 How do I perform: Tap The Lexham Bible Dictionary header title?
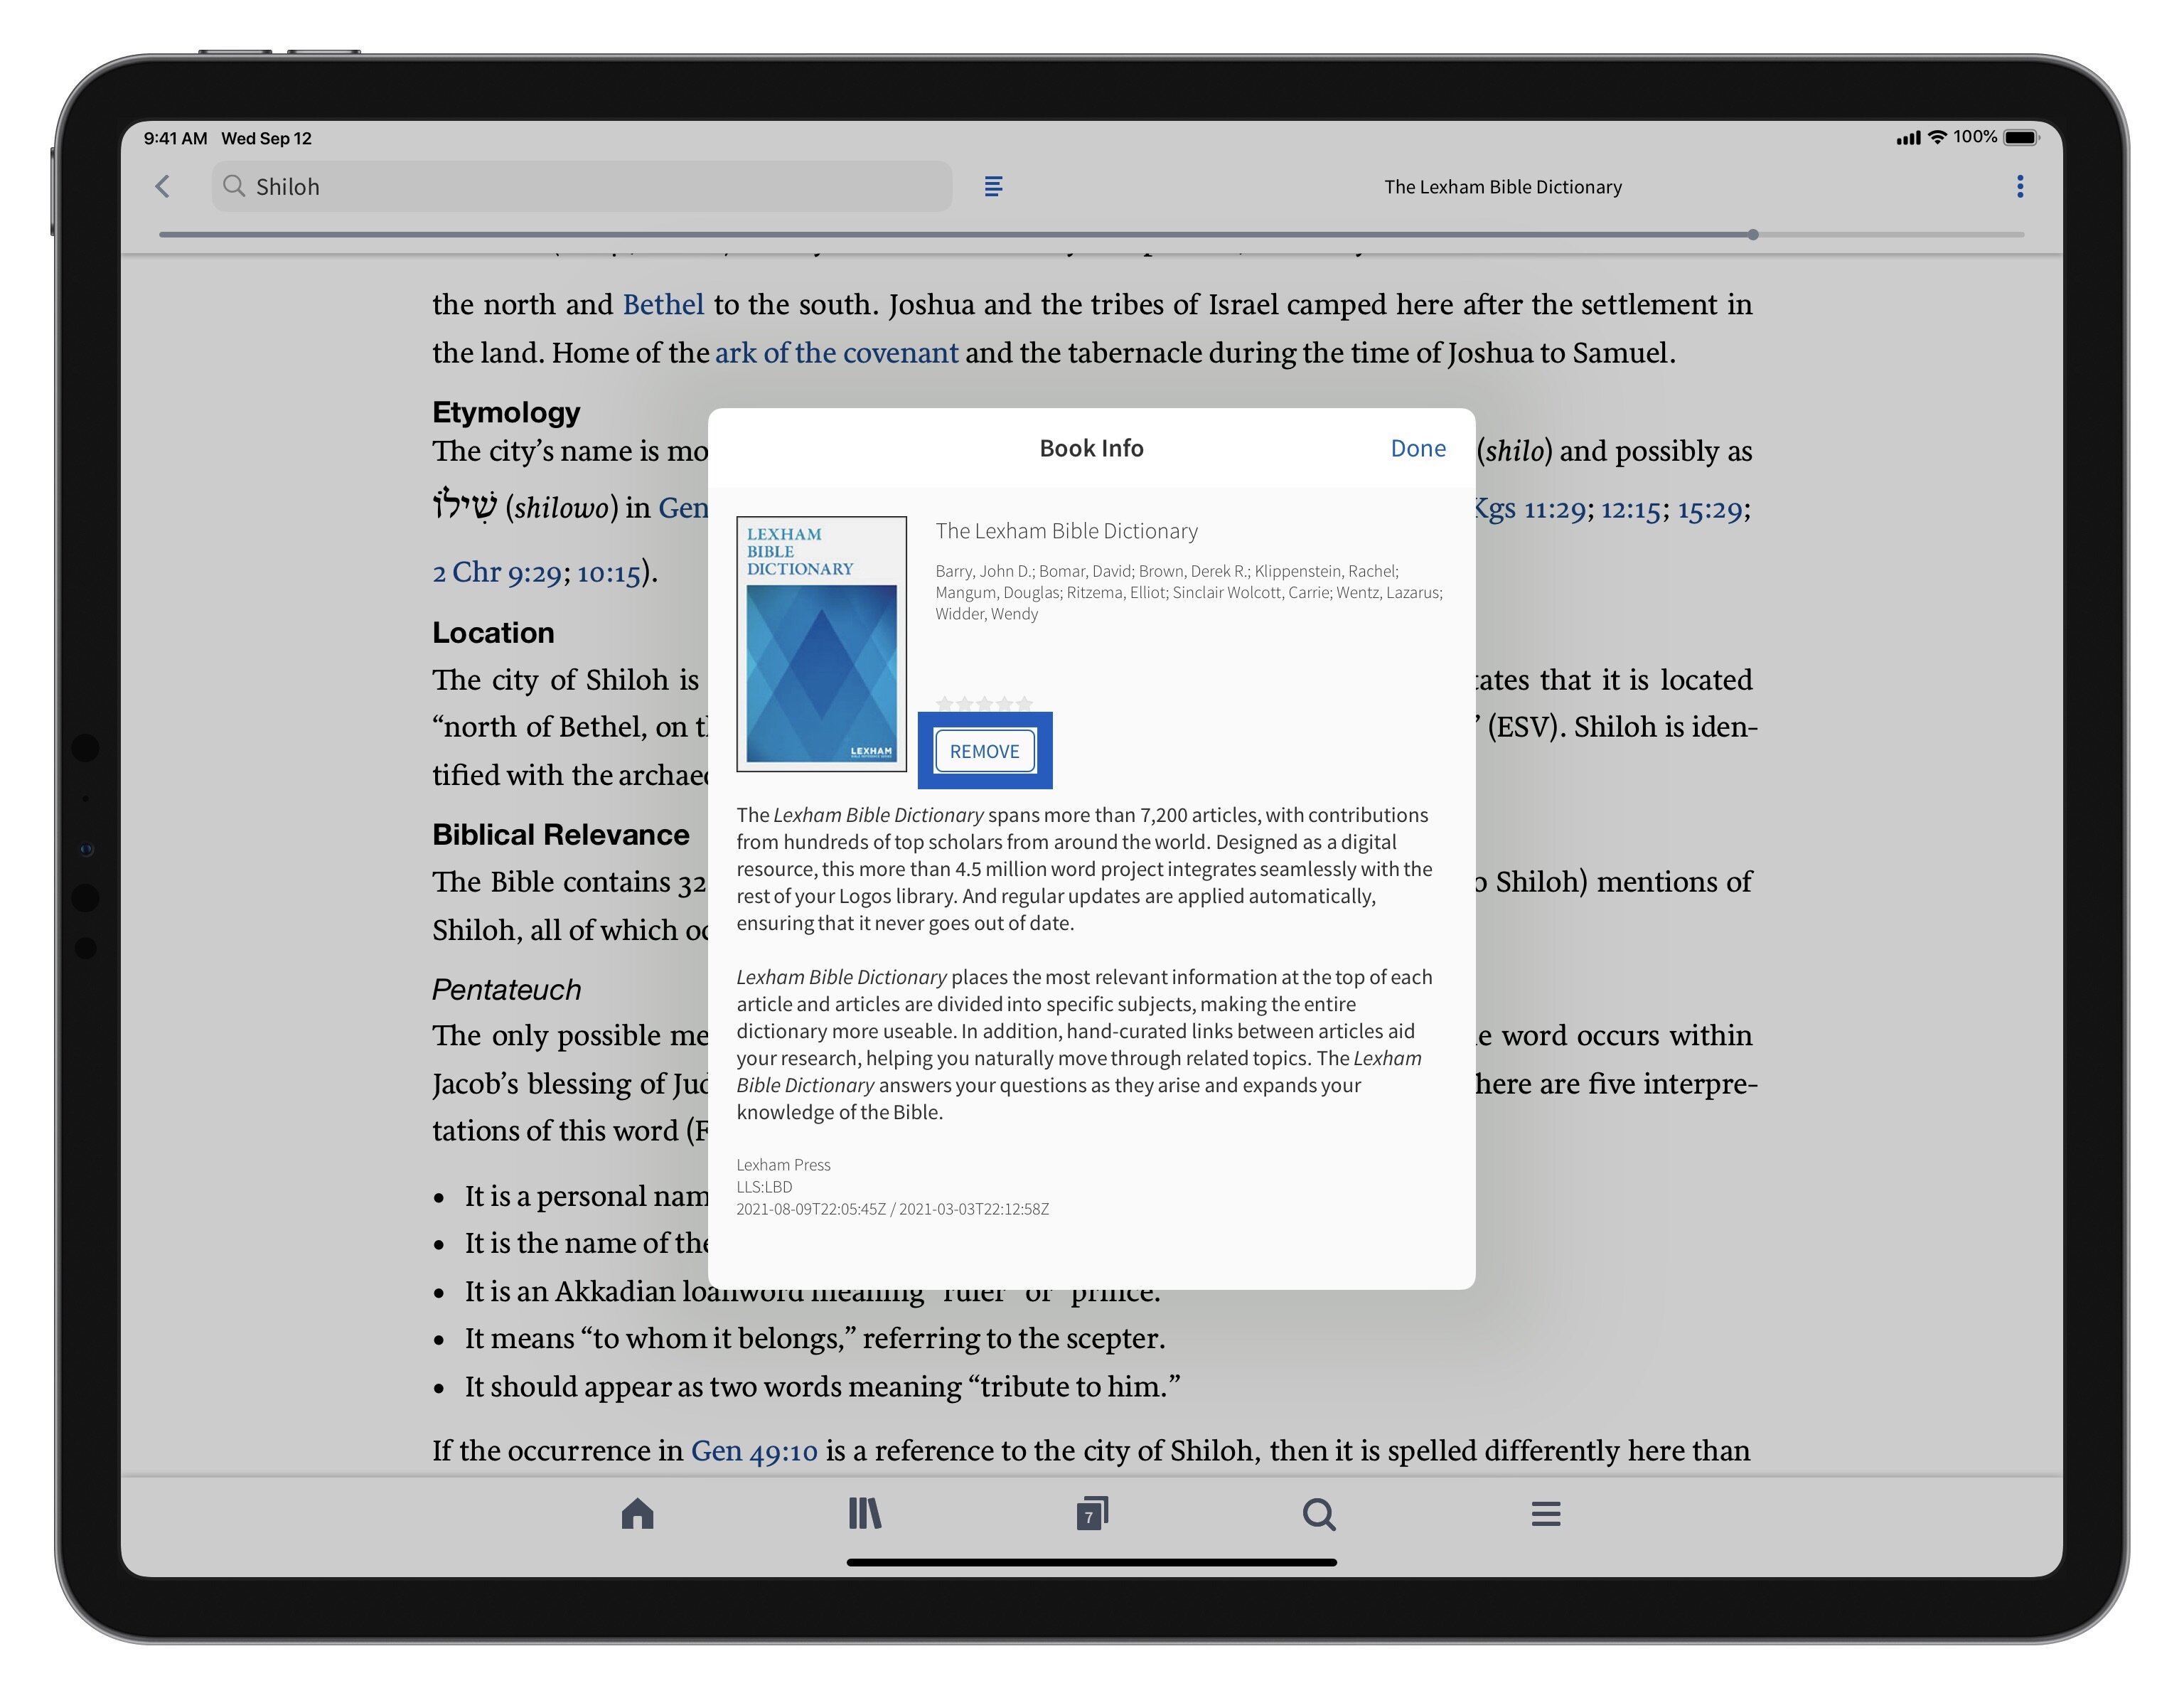click(x=1503, y=187)
